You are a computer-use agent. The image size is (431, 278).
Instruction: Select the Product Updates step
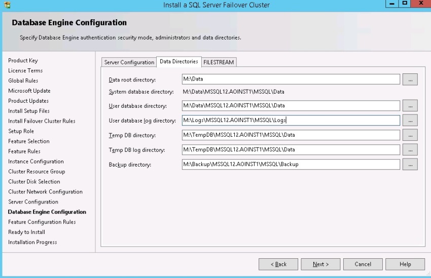point(28,101)
